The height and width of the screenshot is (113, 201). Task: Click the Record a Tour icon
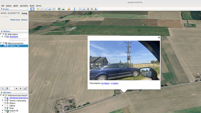tap(54, 9)
